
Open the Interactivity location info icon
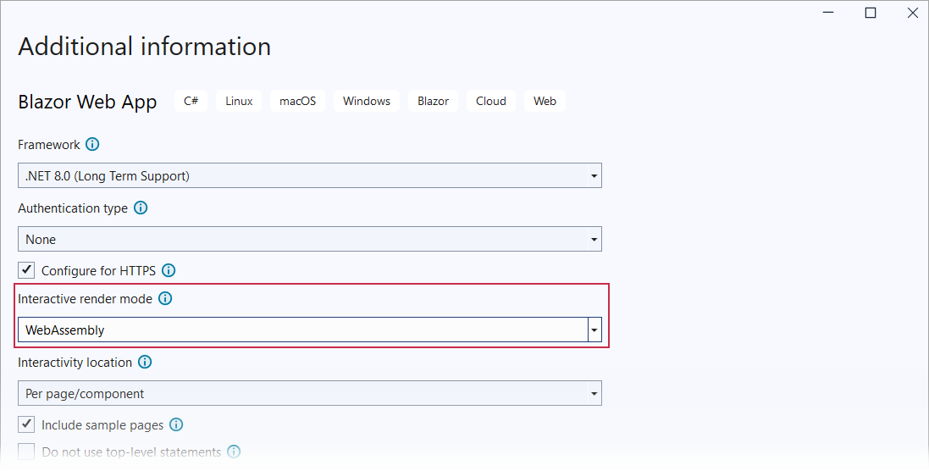pos(145,362)
